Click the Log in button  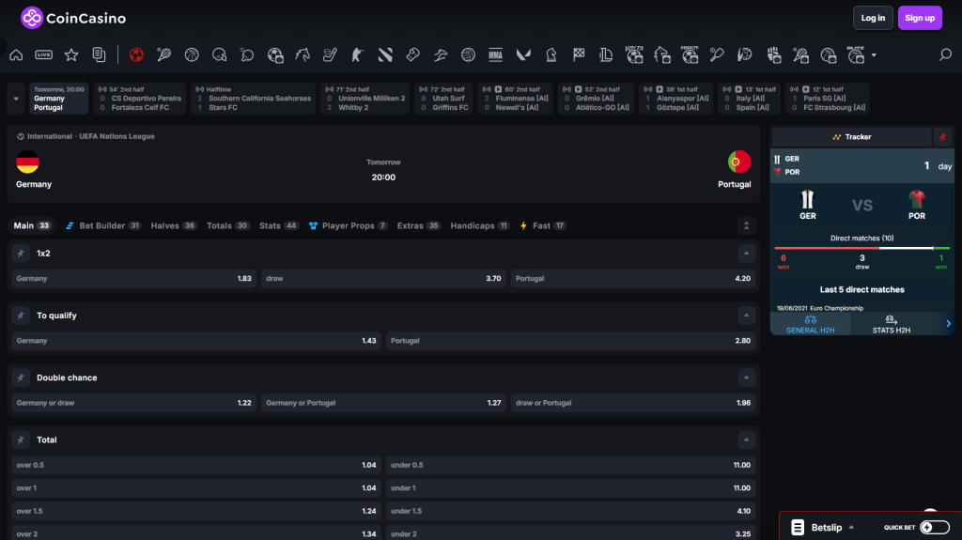point(873,18)
